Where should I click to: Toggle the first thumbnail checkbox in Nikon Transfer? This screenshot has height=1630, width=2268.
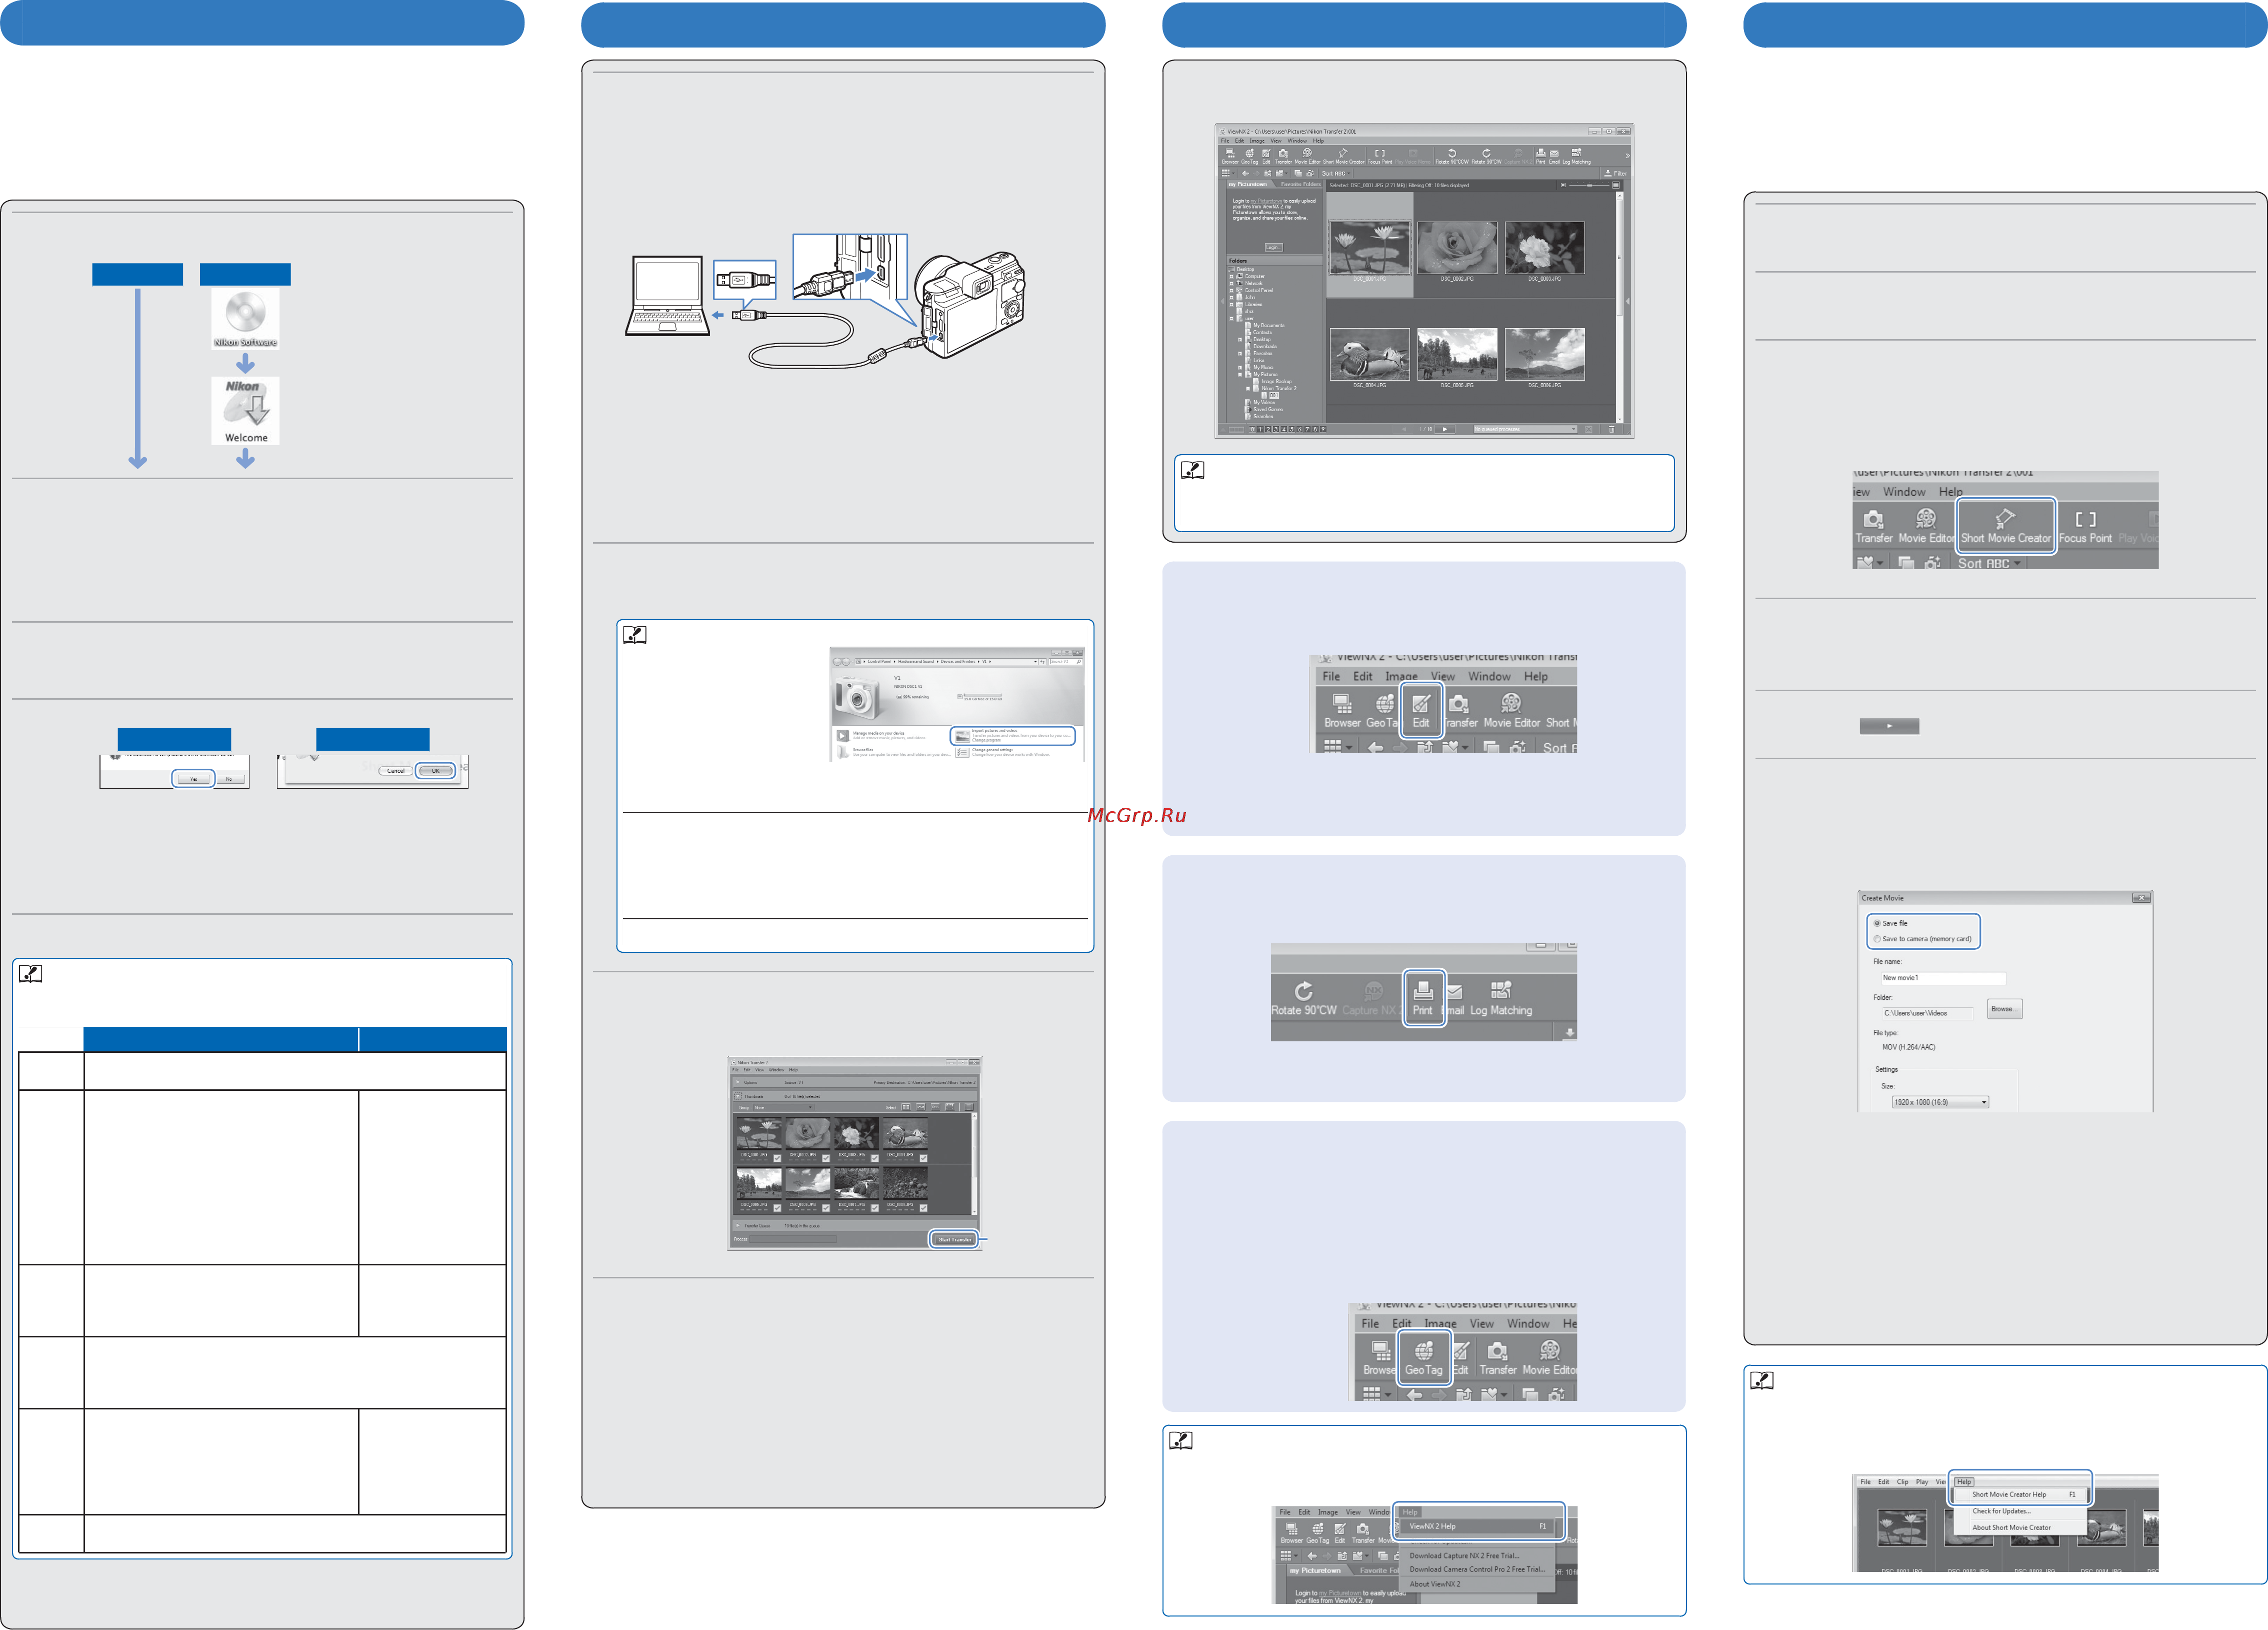tap(777, 1158)
